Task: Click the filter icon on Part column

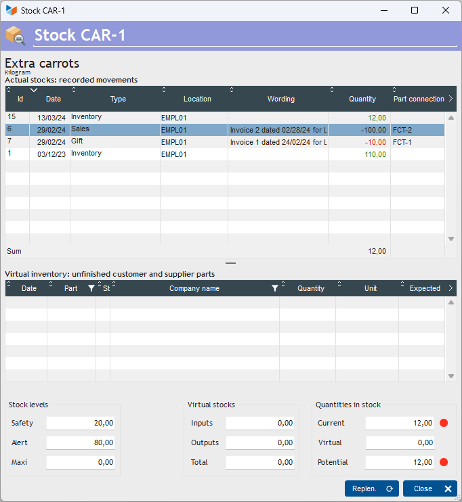Action: pos(91,288)
